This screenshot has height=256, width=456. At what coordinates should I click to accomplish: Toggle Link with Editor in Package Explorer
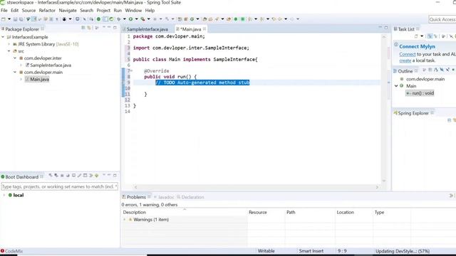pos(89,28)
